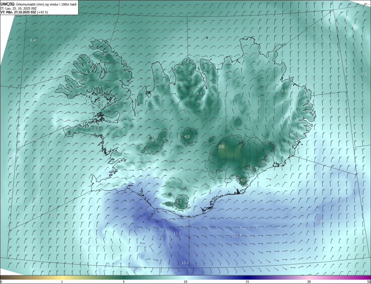This screenshot has width=371, height=284.
Task: Click the color scale tick label 1
Action: (62, 282)
